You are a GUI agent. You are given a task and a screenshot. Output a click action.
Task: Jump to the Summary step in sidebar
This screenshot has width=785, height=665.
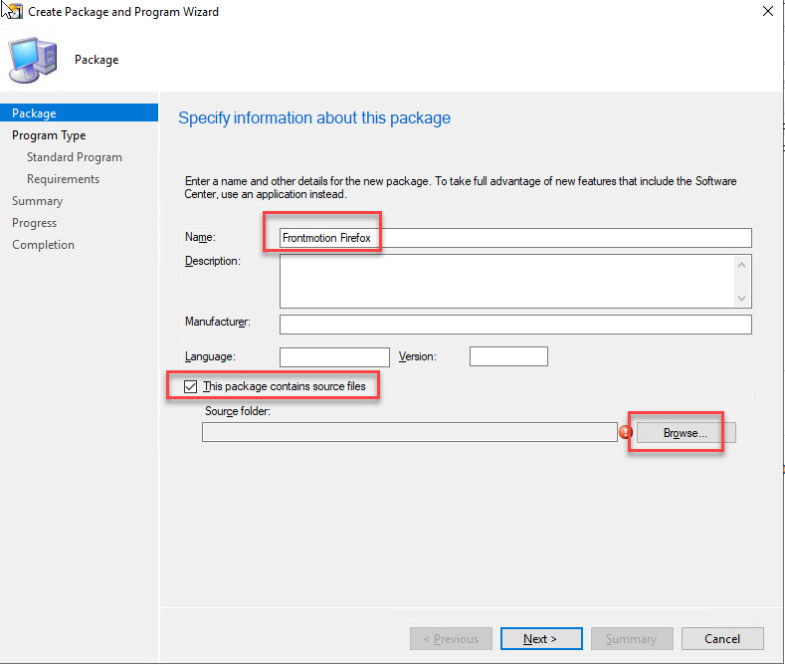(37, 201)
